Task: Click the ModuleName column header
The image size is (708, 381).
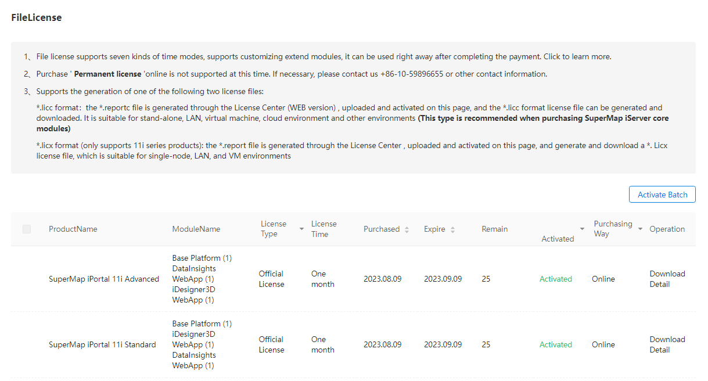Action: click(x=196, y=229)
